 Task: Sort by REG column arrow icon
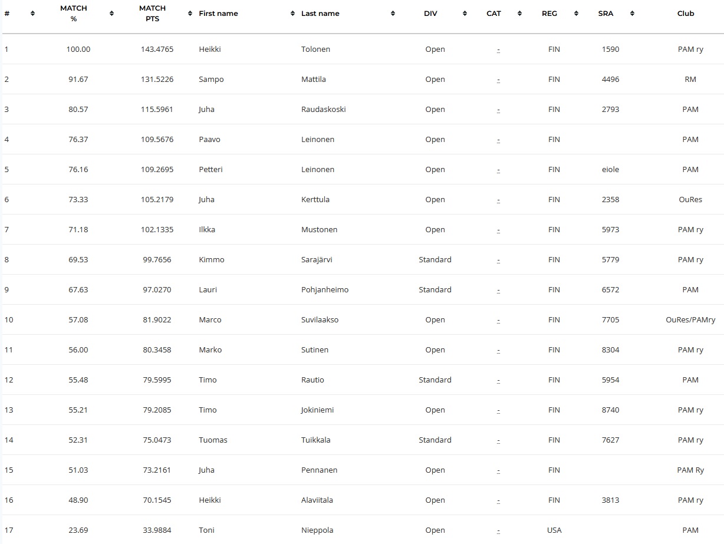pyautogui.click(x=575, y=14)
